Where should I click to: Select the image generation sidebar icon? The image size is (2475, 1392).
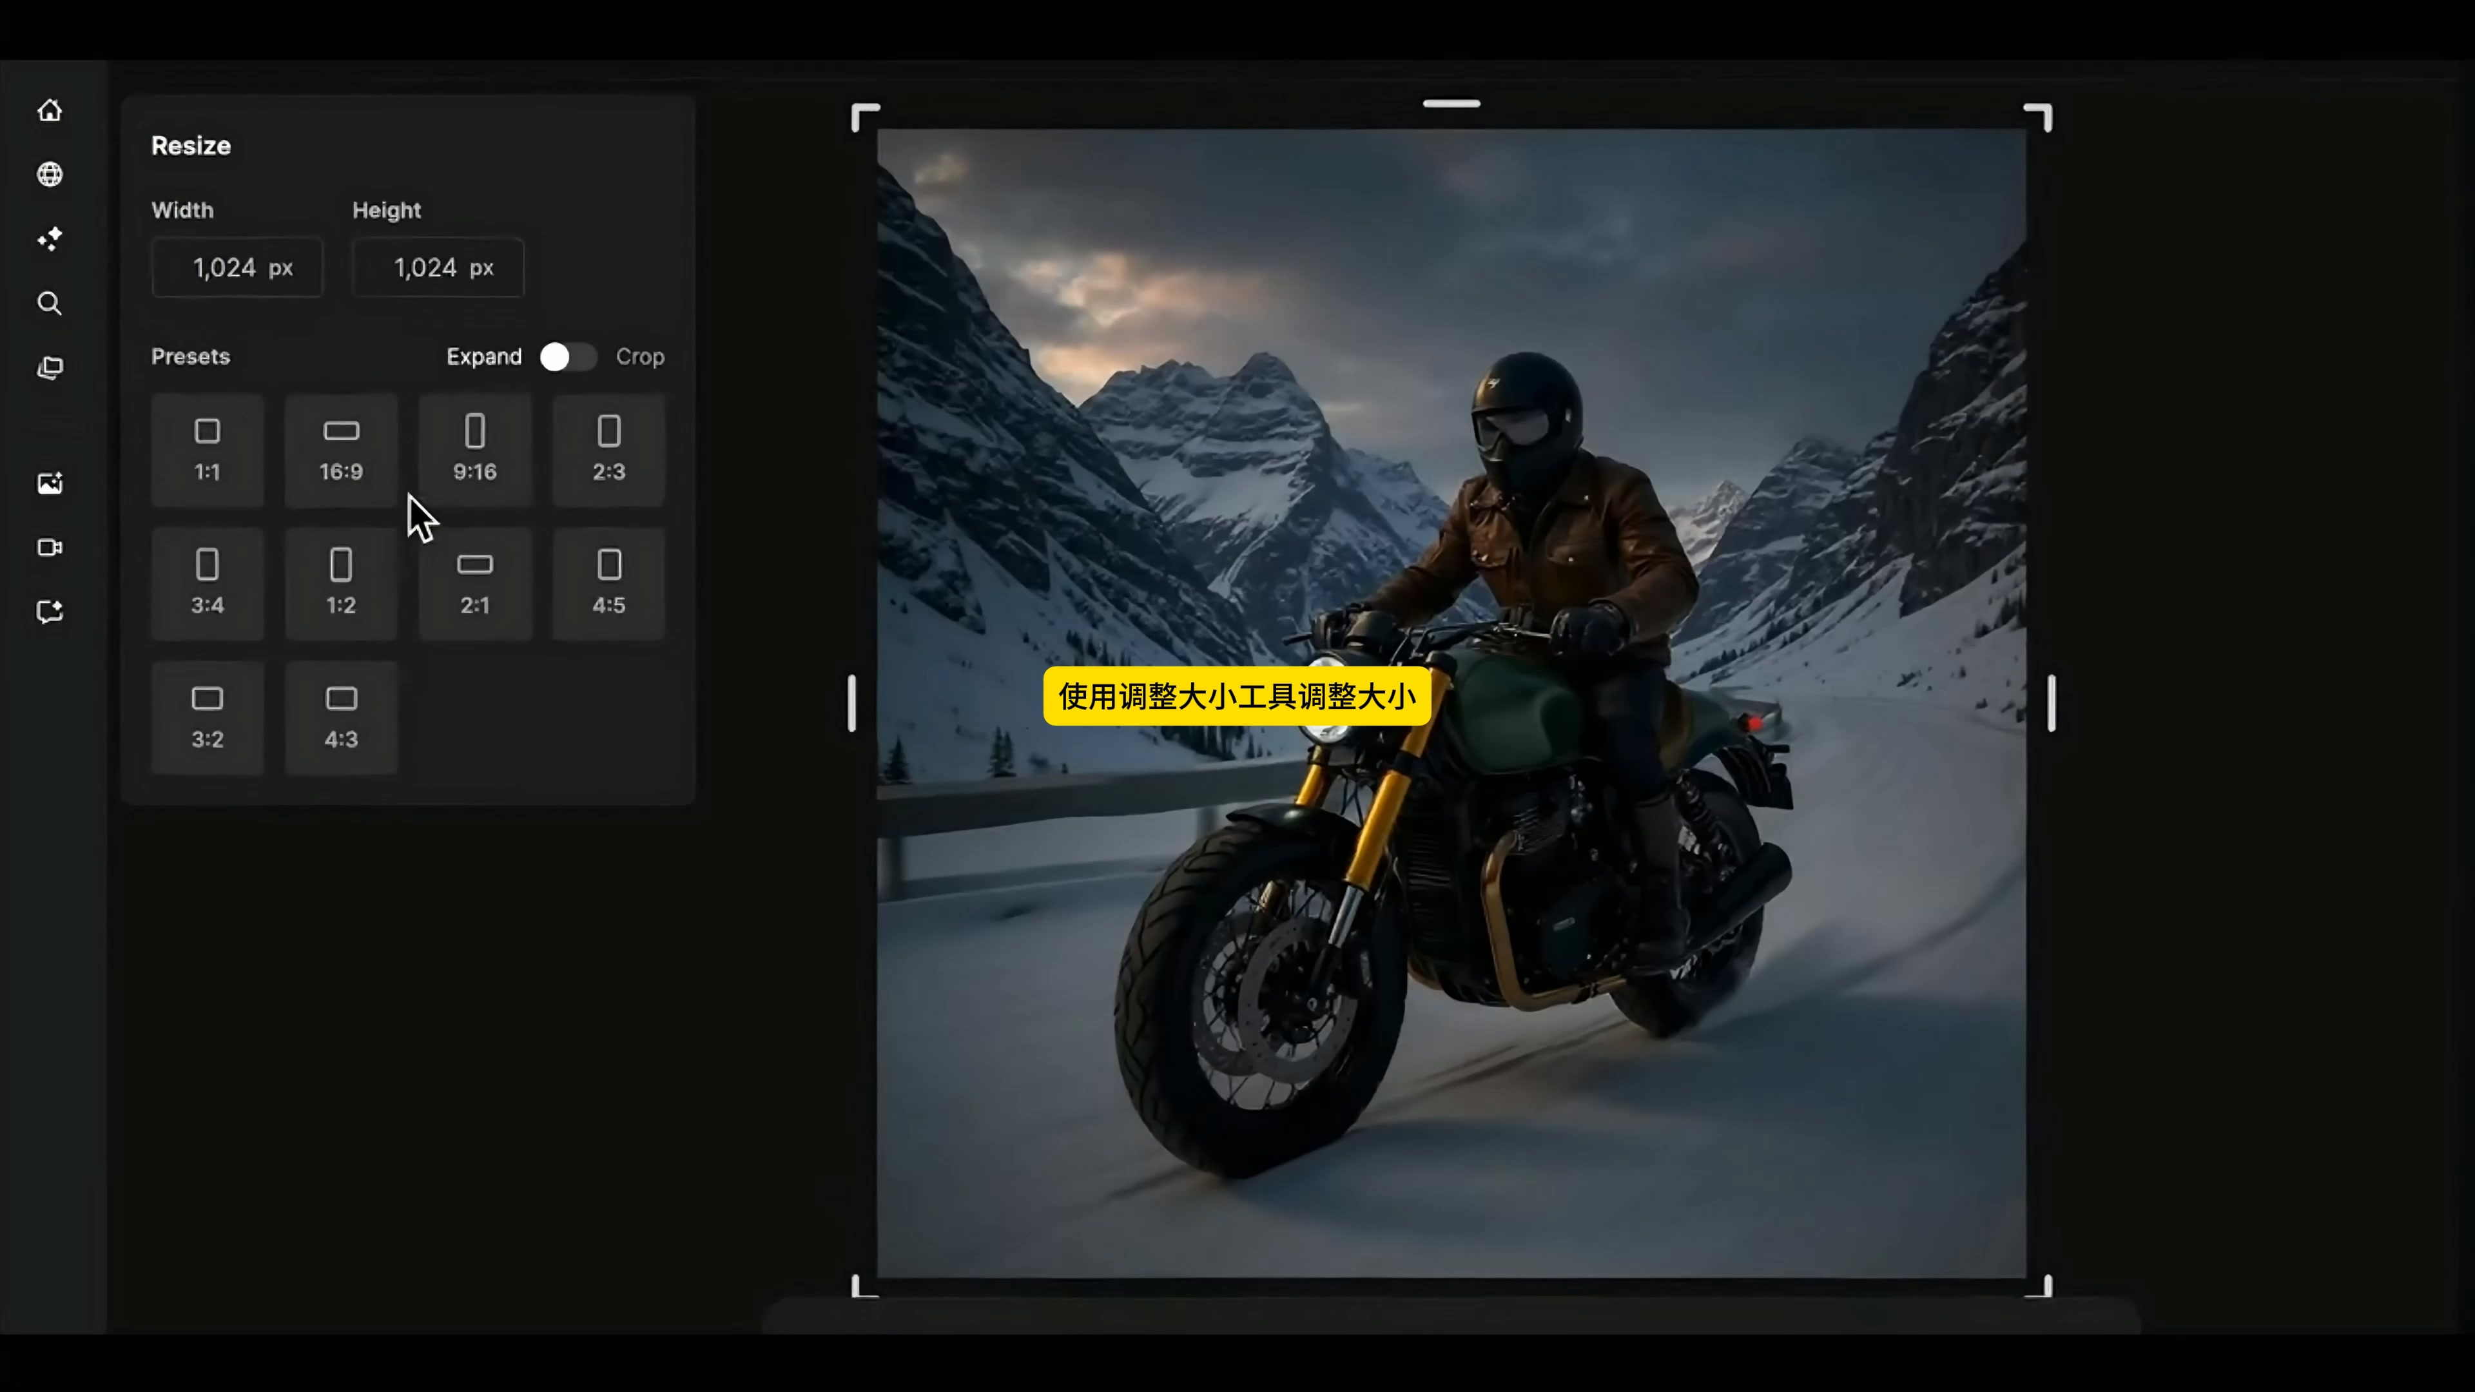pos(50,483)
